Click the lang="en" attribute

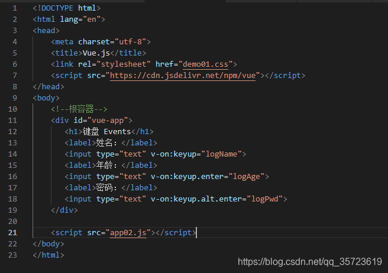(x=80, y=19)
